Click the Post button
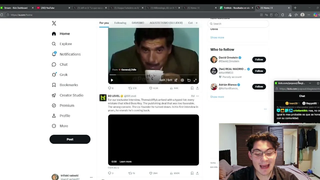 (x=70, y=139)
